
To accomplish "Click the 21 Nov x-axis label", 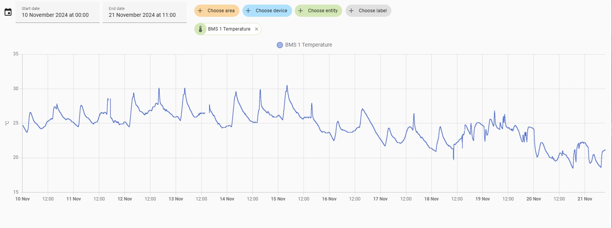I will (585, 199).
